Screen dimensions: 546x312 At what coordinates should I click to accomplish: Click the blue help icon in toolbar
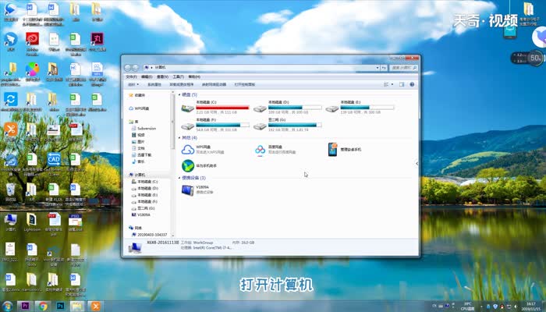point(412,84)
